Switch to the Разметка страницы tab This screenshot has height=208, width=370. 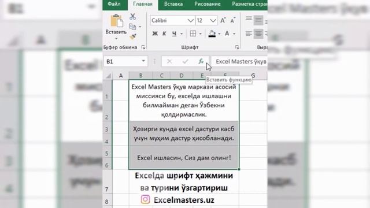click(249, 4)
